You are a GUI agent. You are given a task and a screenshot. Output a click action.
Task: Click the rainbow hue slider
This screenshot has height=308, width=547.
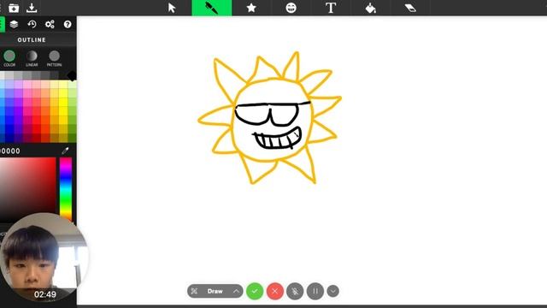tap(66, 189)
